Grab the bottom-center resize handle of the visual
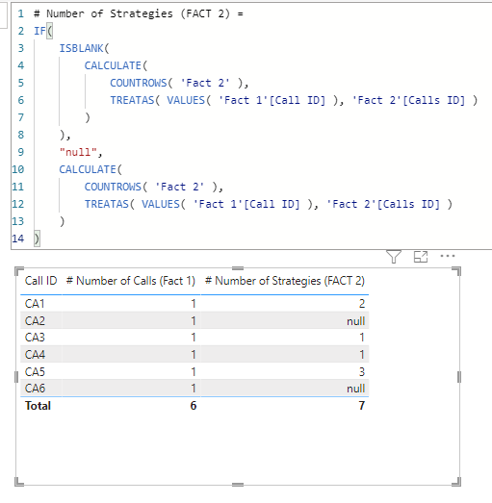The height and width of the screenshot is (503, 492). (x=238, y=485)
